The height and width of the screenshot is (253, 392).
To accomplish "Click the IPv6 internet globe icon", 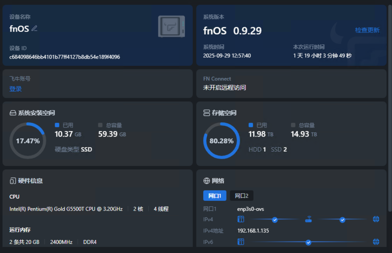I will click(x=376, y=242).
